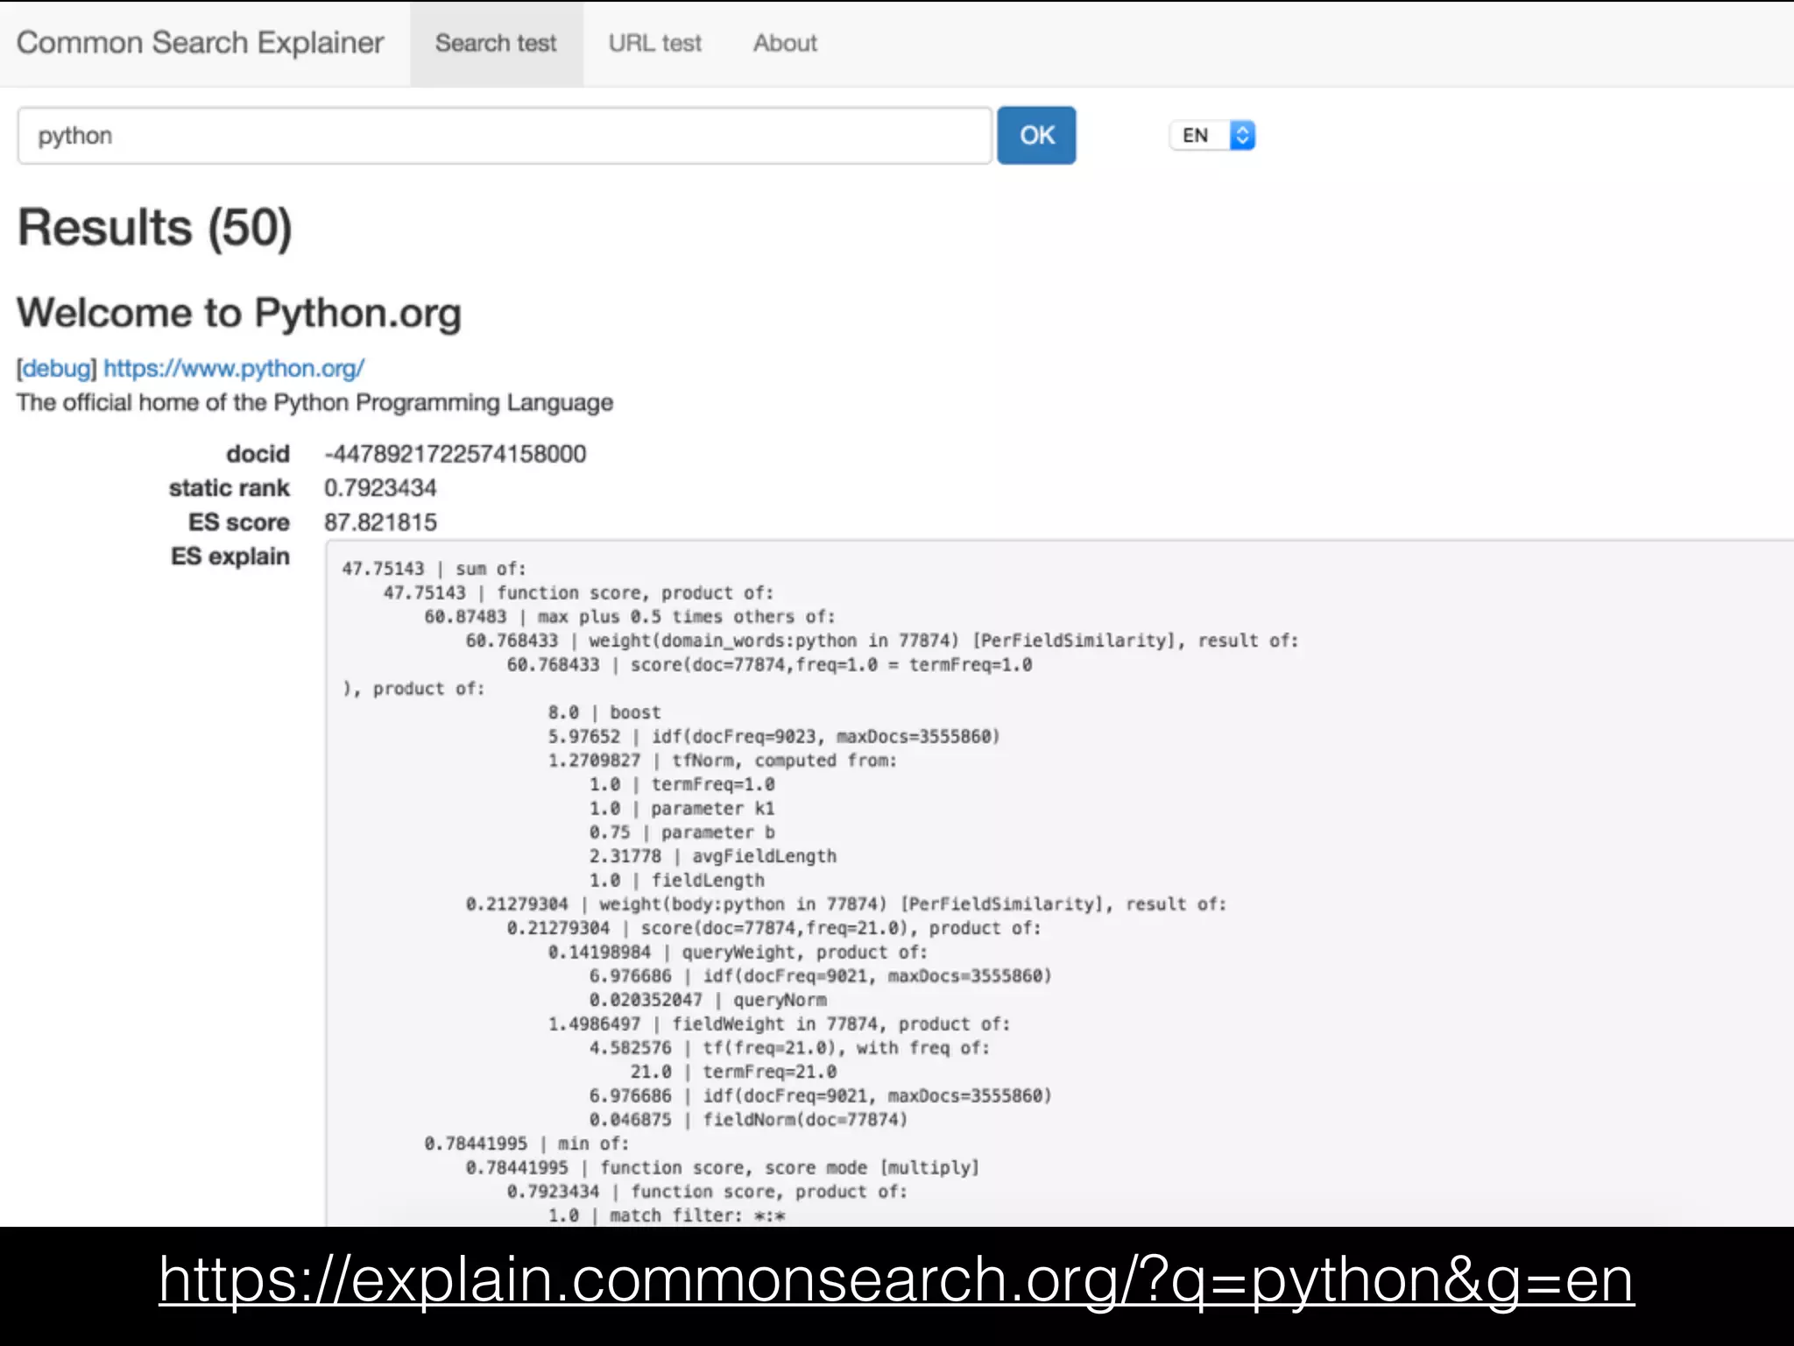Click the '4.582576 | tf(freq=21.0)' line

(789, 1048)
